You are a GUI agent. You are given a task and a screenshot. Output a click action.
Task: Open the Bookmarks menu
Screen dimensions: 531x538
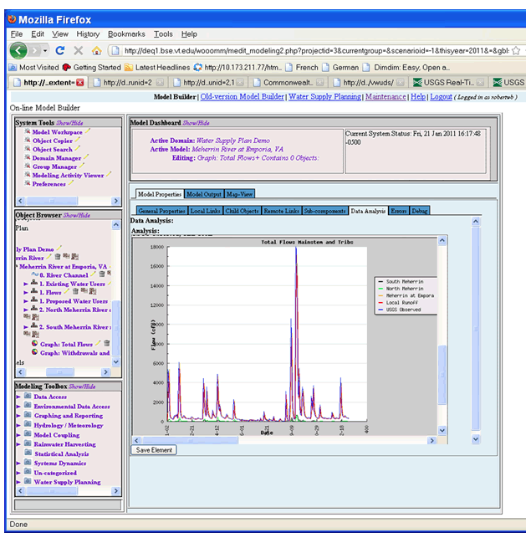(125, 34)
